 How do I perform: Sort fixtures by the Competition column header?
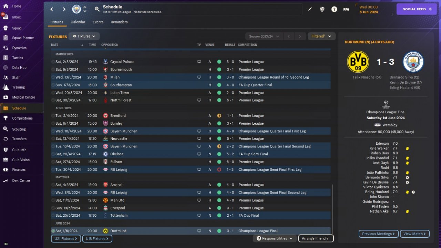pos(247,45)
